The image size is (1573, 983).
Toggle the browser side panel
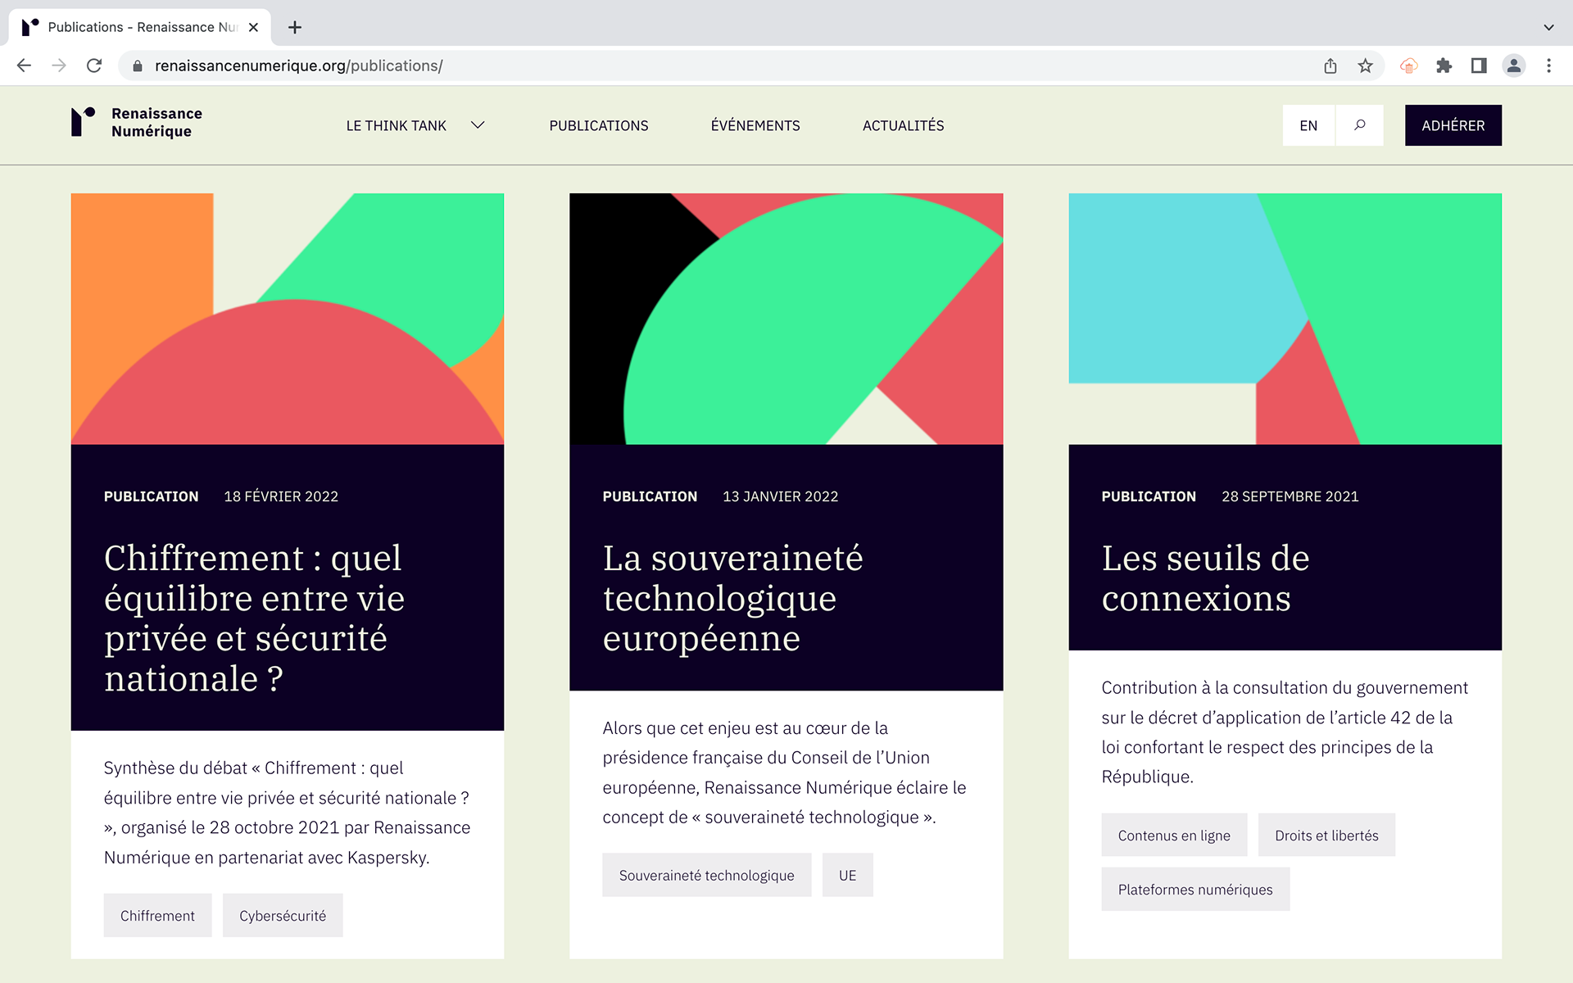coord(1479,66)
